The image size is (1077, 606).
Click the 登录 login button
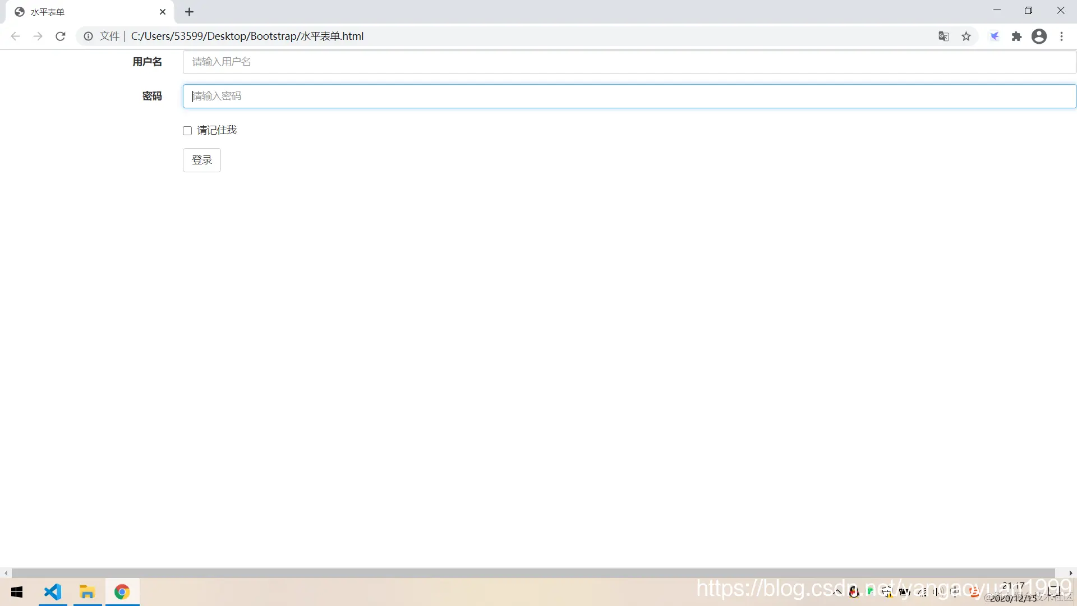point(202,160)
